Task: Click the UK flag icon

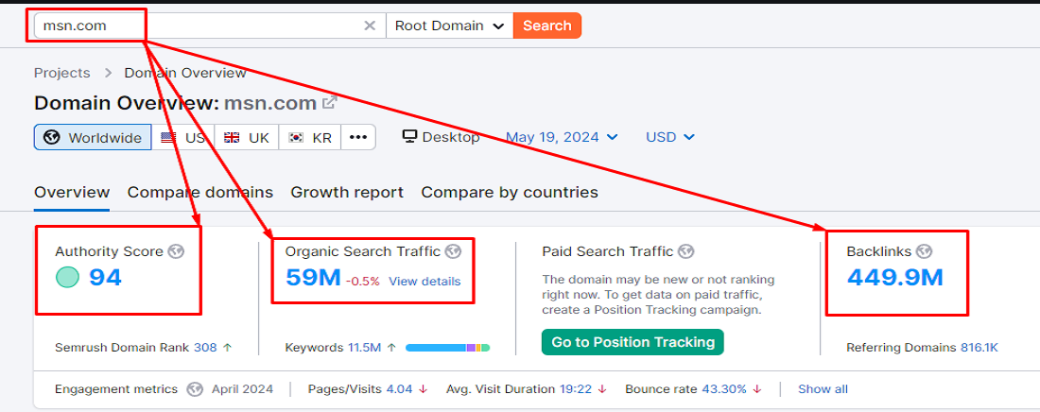Action: pyautogui.click(x=232, y=137)
